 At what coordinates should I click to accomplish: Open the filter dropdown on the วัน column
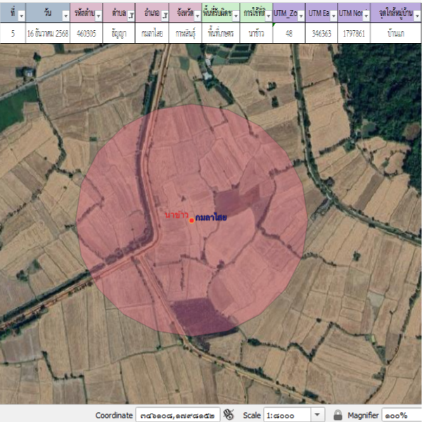point(64,15)
